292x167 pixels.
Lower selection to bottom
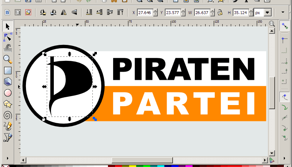89,13
